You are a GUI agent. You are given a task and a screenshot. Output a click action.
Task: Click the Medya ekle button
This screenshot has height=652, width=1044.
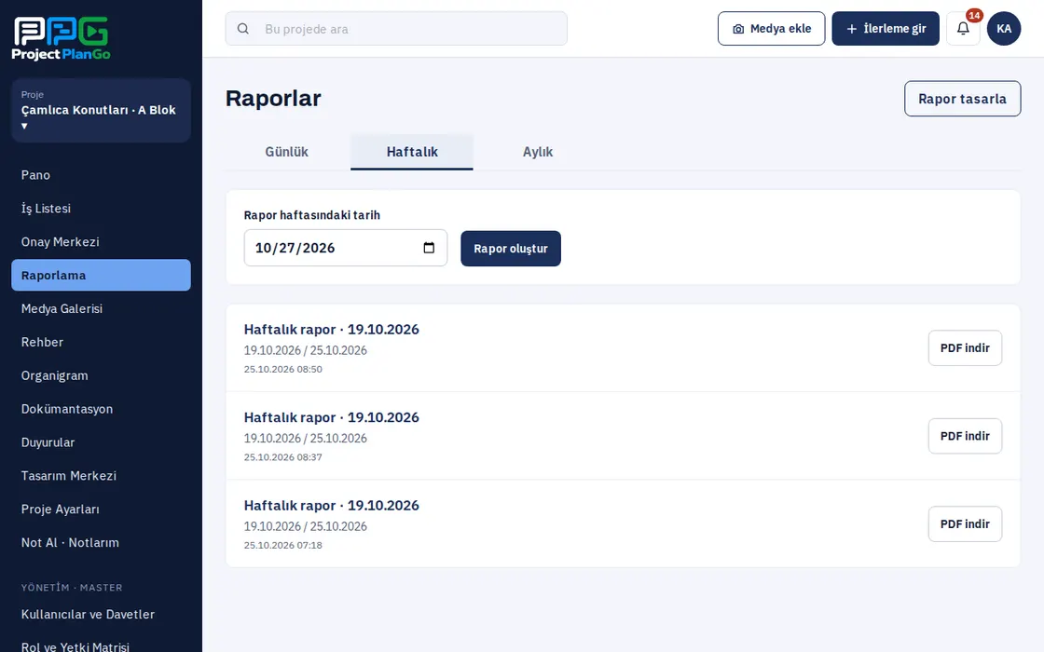click(771, 29)
